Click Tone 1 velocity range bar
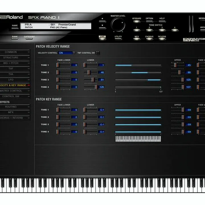Screen dimensions: 205x205 click(138, 65)
